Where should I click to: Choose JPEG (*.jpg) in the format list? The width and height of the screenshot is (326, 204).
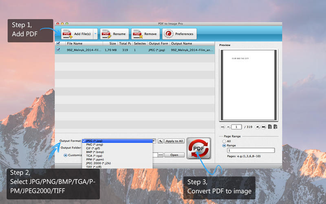coord(117,141)
